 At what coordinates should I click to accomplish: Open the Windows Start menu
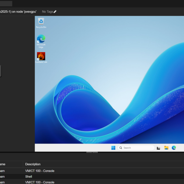[113, 148]
